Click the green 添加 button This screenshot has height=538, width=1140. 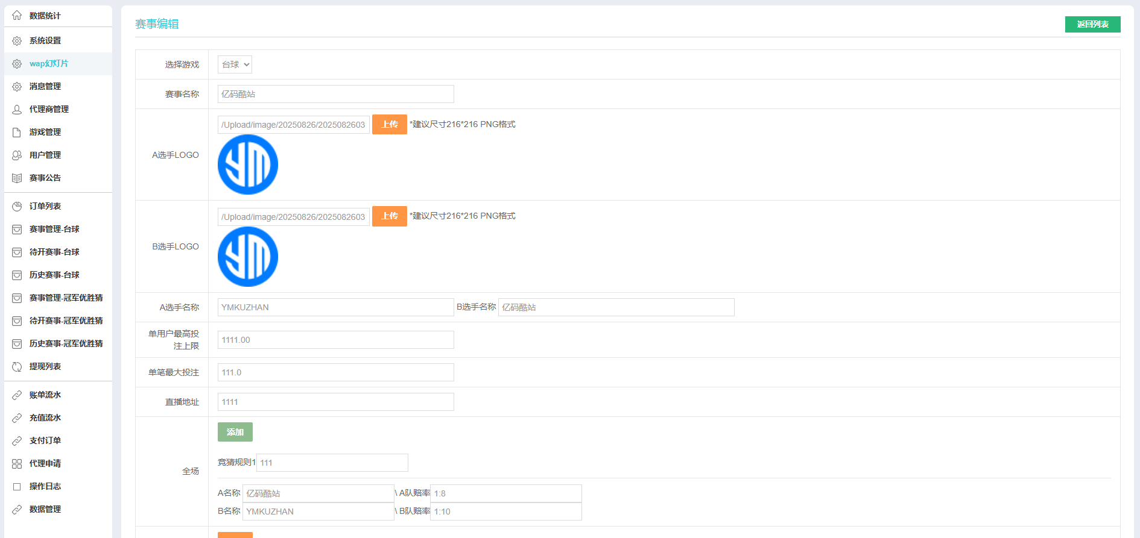pyautogui.click(x=235, y=432)
